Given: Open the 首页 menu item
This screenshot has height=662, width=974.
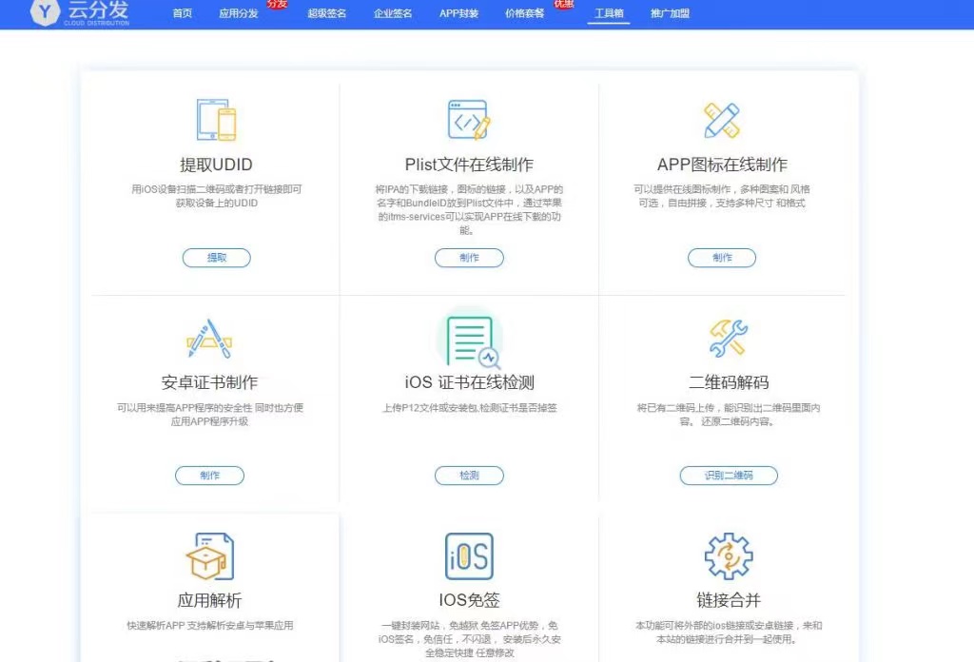Looking at the screenshot, I should pos(183,14).
